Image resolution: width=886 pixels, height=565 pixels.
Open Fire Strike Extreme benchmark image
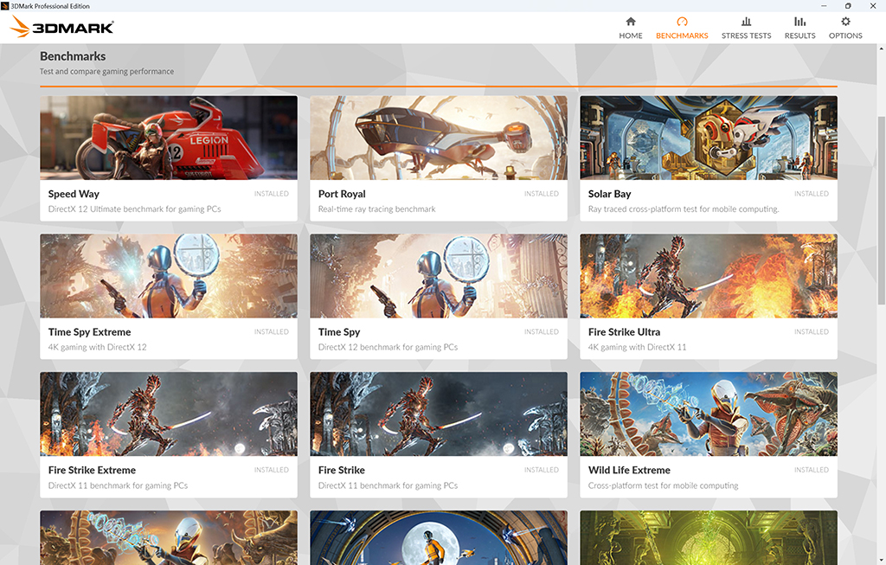tap(169, 414)
